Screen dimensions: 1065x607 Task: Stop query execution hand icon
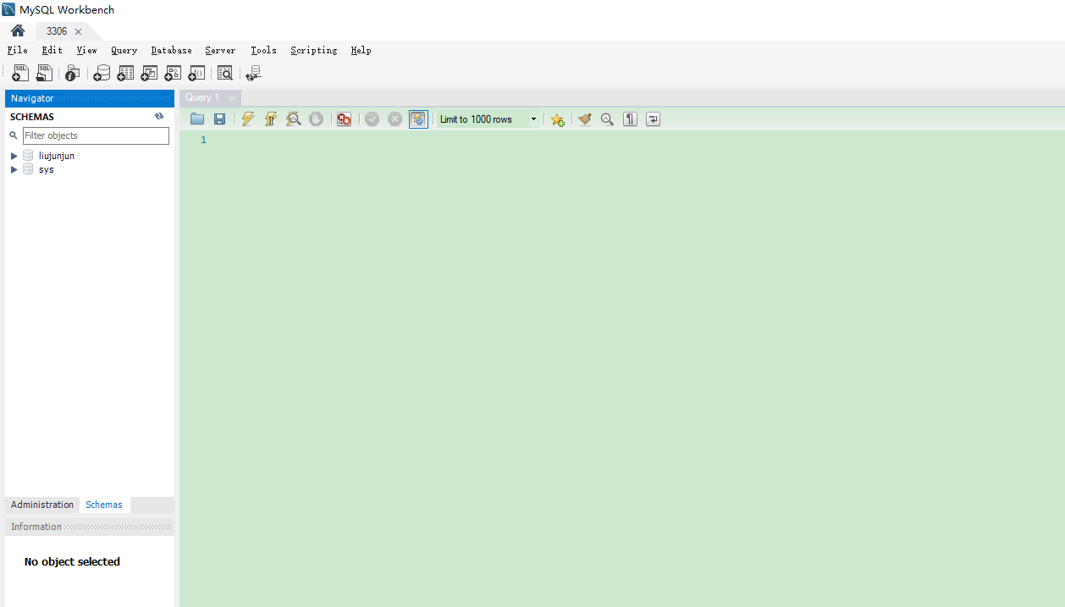click(316, 119)
